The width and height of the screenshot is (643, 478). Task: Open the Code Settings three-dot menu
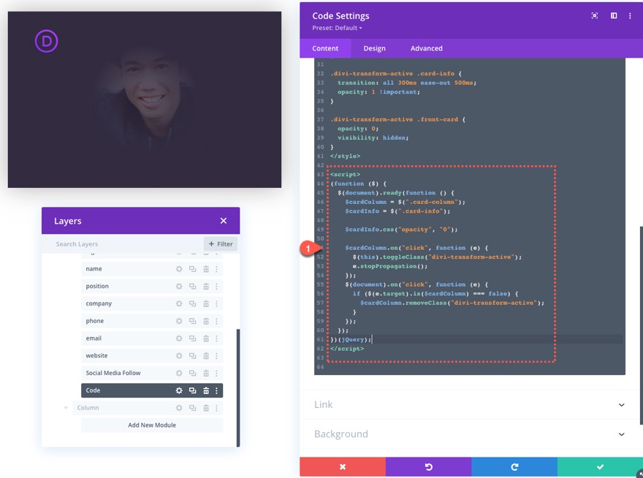pyautogui.click(x=630, y=15)
